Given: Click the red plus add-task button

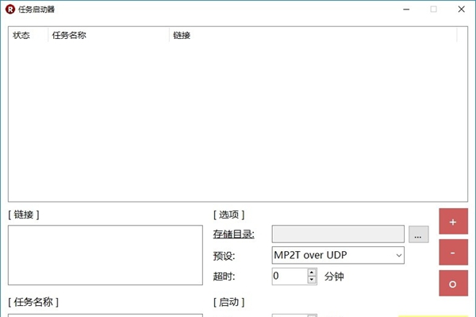Looking at the screenshot, I should pos(453,221).
